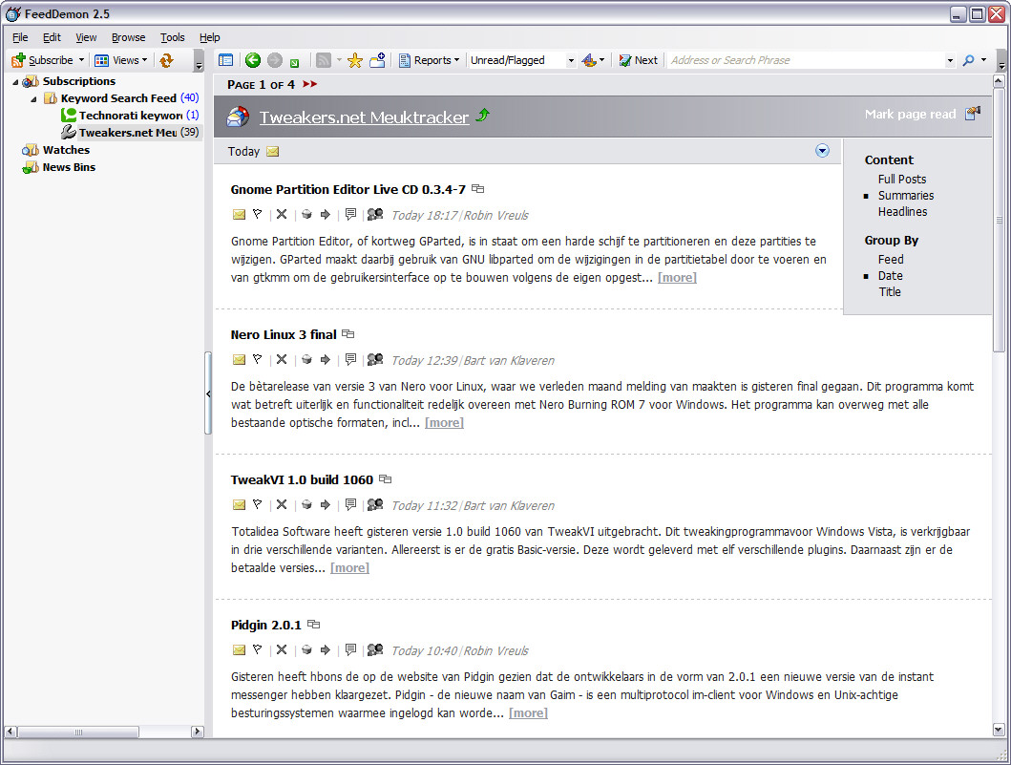Click the green Back navigation arrow
This screenshot has height=765, width=1011.
[x=253, y=60]
